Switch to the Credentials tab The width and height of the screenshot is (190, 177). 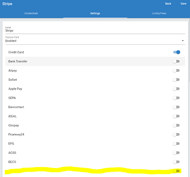31,13
